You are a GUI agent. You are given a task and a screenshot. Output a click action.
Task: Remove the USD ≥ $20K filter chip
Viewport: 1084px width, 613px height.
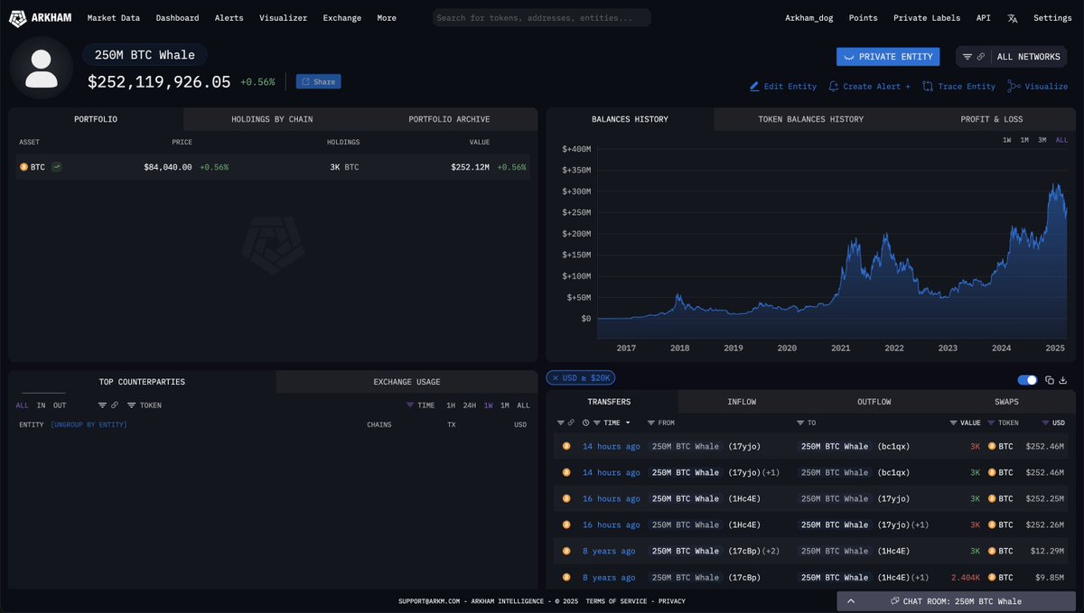[x=556, y=377]
